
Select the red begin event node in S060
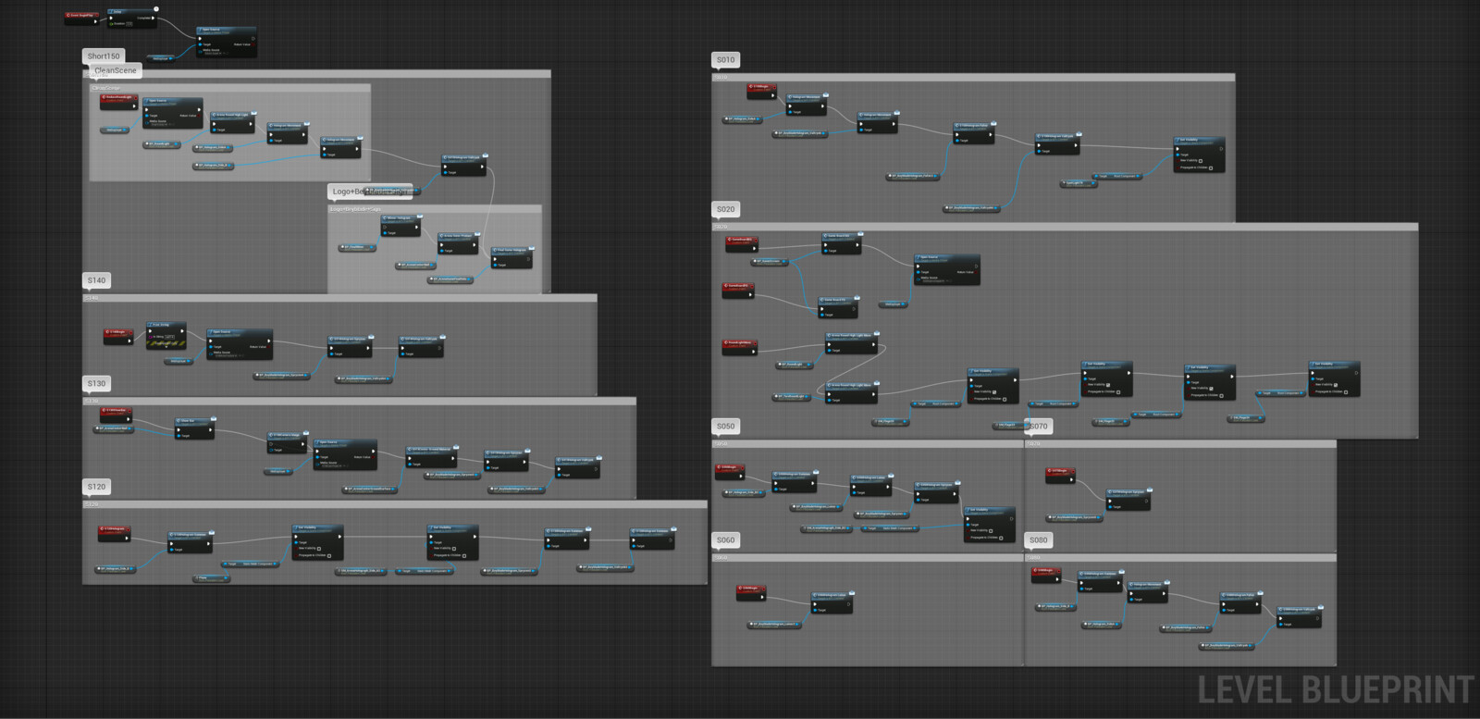[751, 592]
